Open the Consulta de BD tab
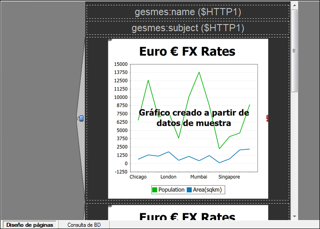 coord(84,225)
